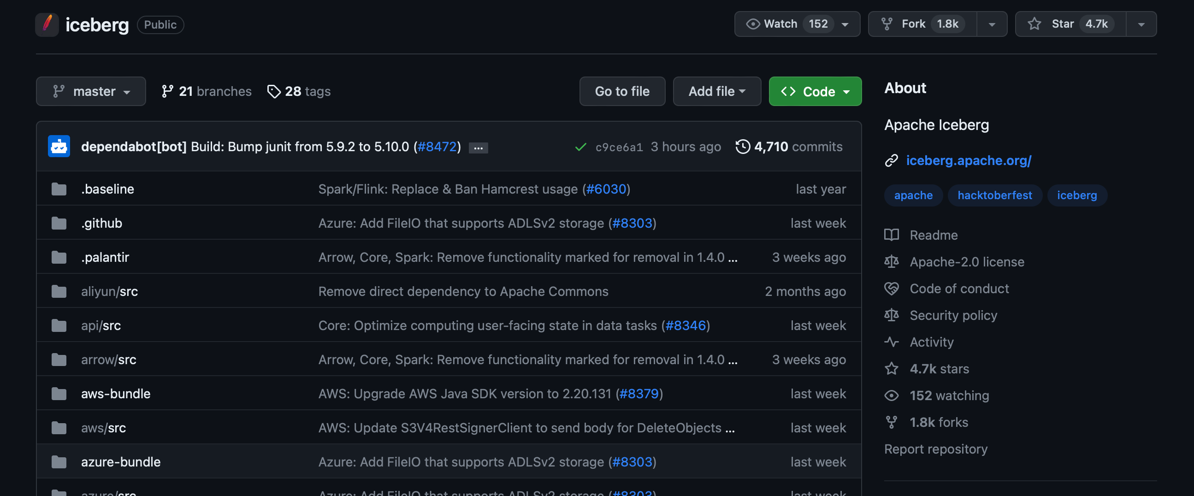Open the green Code dropdown
The height and width of the screenshot is (496, 1194).
tap(815, 91)
